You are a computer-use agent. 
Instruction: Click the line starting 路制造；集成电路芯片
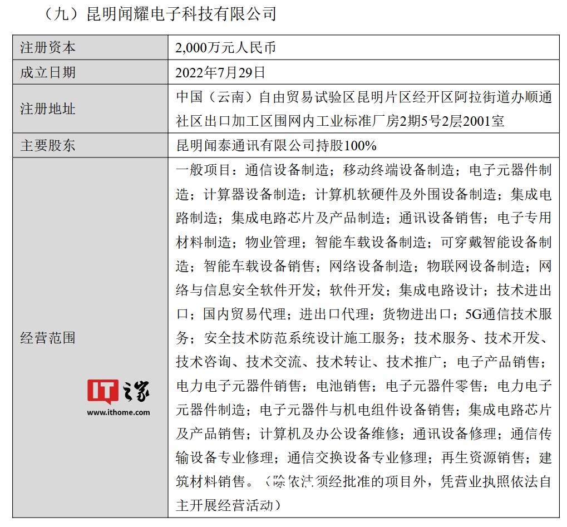coord(364,218)
